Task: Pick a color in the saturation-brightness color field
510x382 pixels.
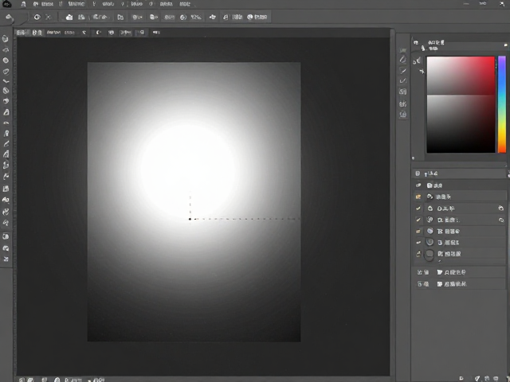Action: (x=461, y=104)
